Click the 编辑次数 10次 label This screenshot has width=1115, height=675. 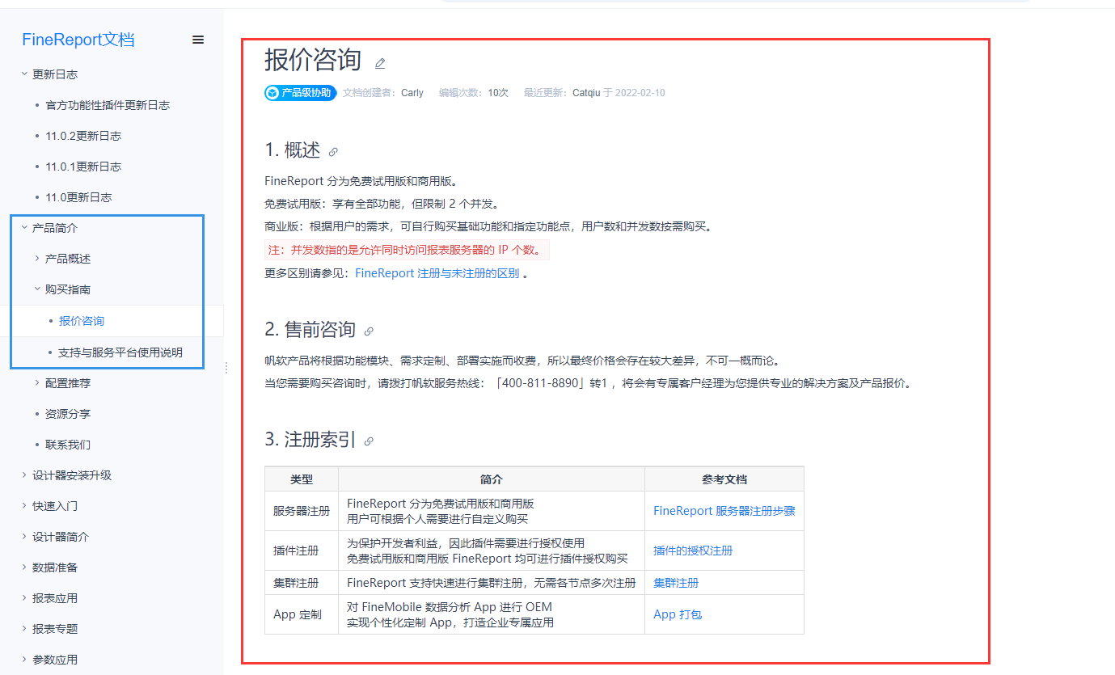coord(474,93)
